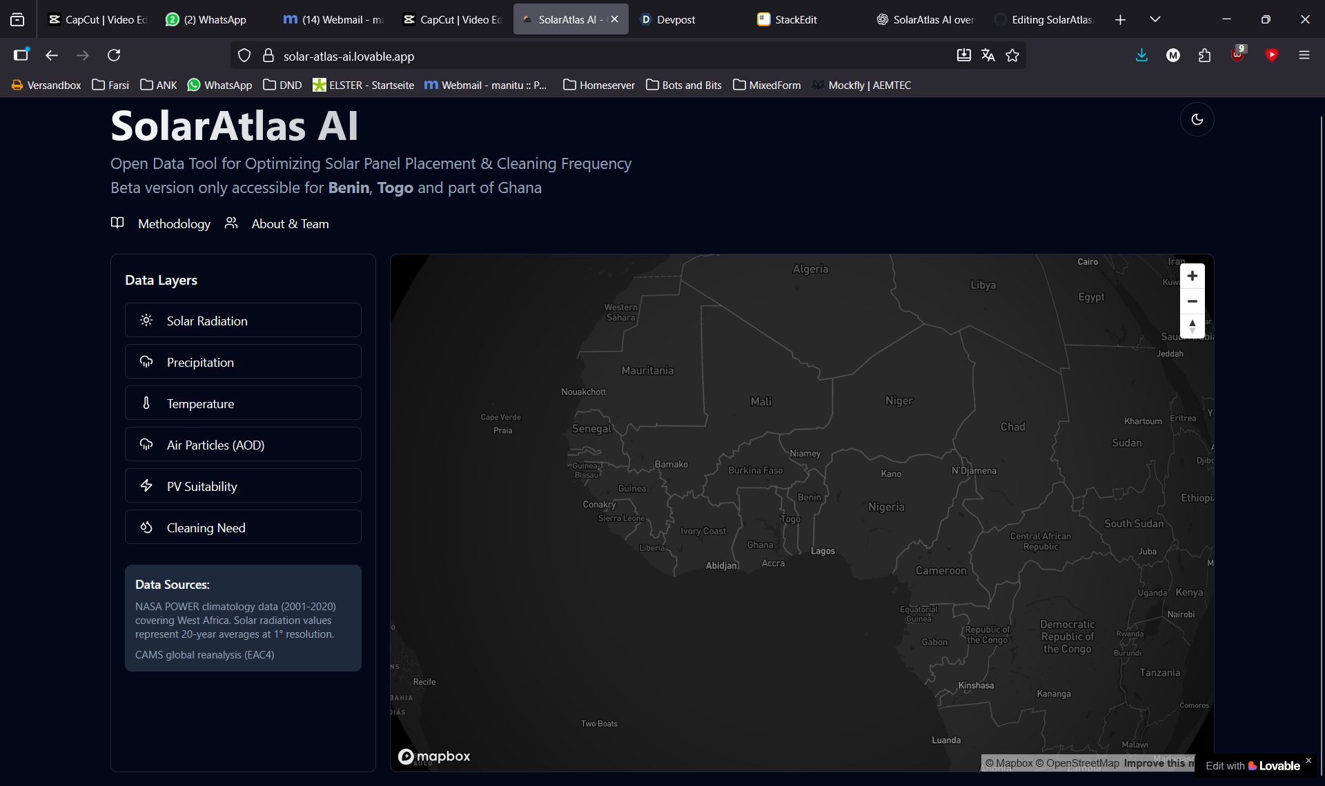Viewport: 1325px width, 786px height.
Task: Bookmark this page with star icon
Action: point(1012,56)
